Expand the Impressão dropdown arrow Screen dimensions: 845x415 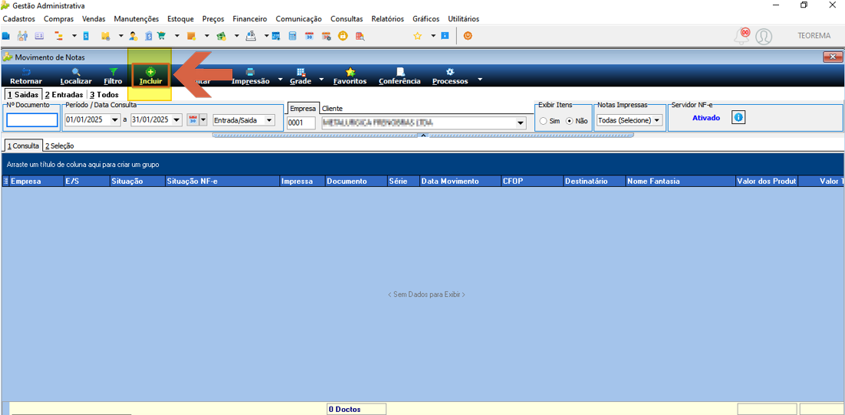pyautogui.click(x=280, y=80)
